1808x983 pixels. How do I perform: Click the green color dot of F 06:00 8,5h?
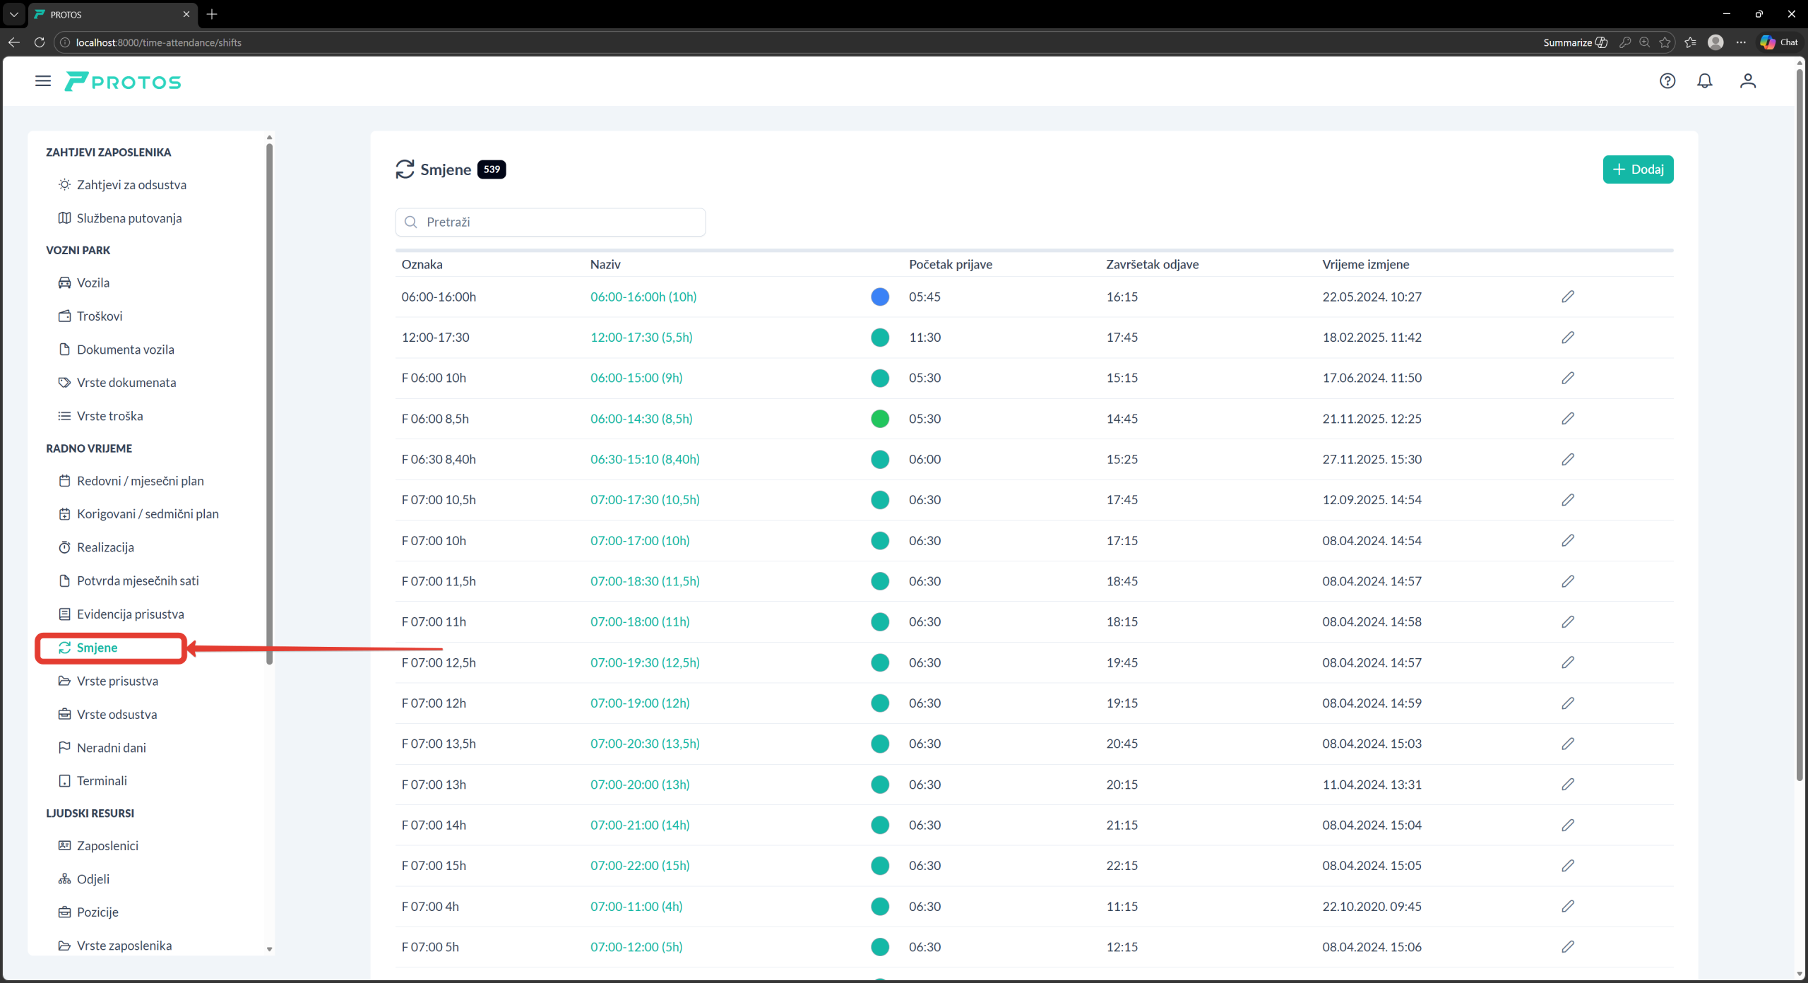coord(879,419)
